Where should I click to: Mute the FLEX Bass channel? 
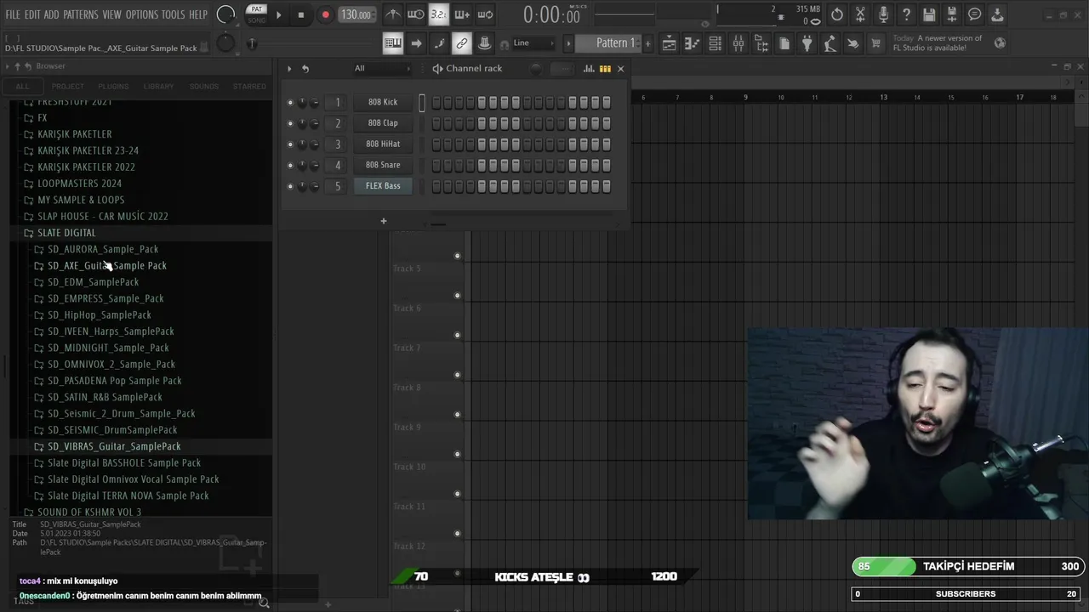point(290,186)
